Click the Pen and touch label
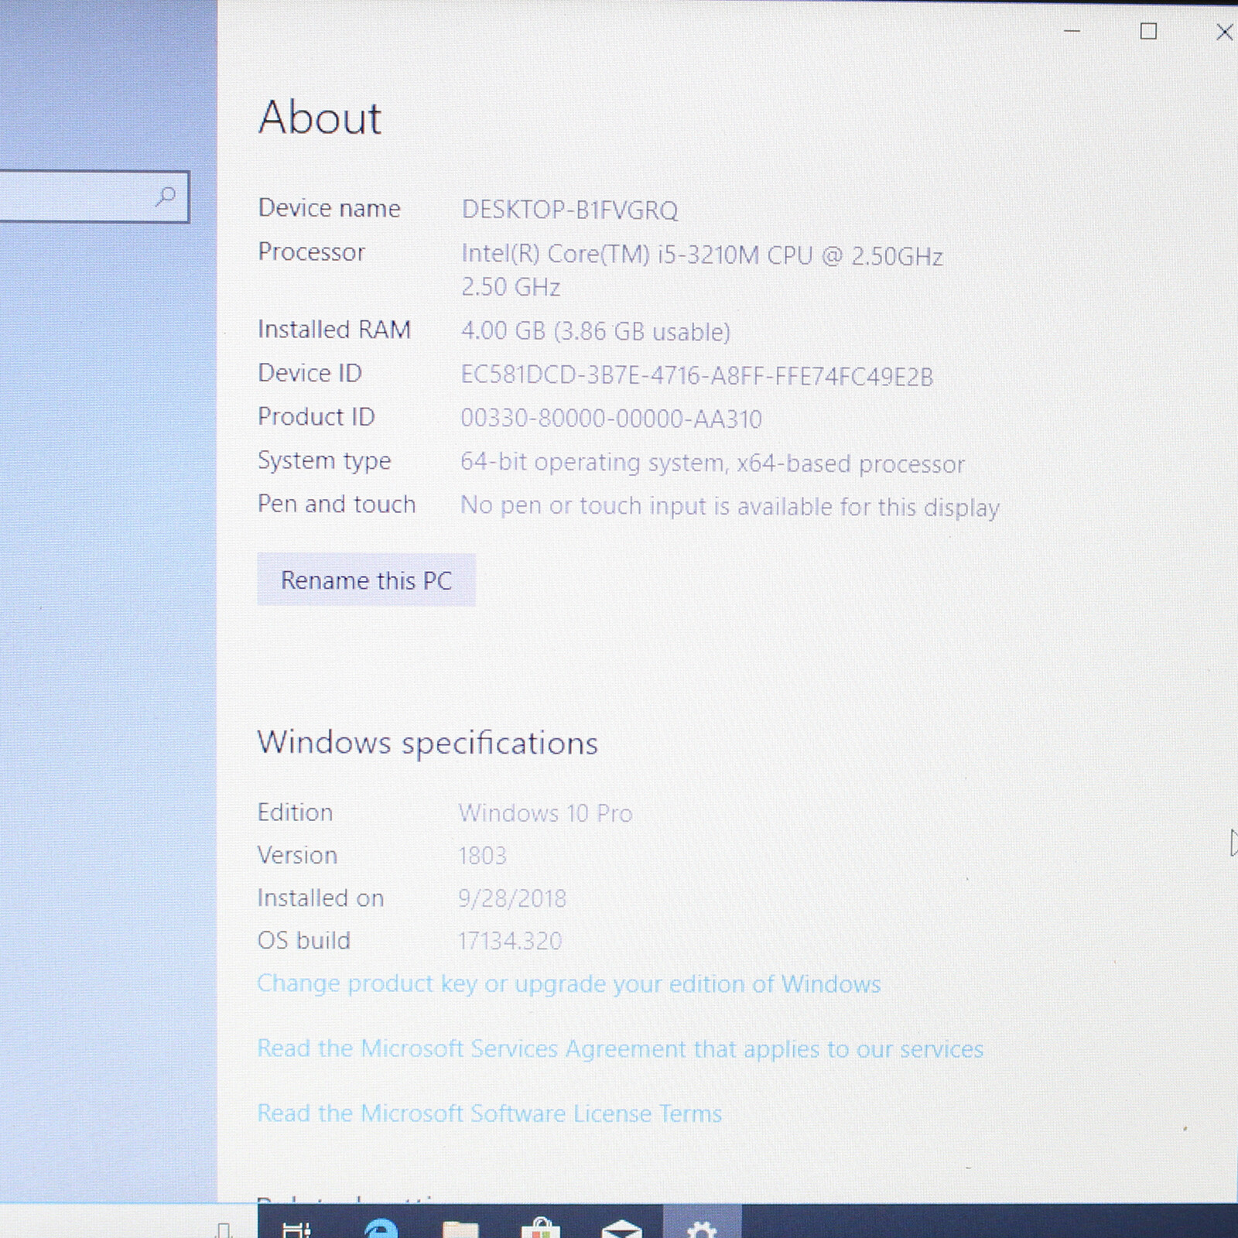The width and height of the screenshot is (1238, 1238). [x=337, y=504]
